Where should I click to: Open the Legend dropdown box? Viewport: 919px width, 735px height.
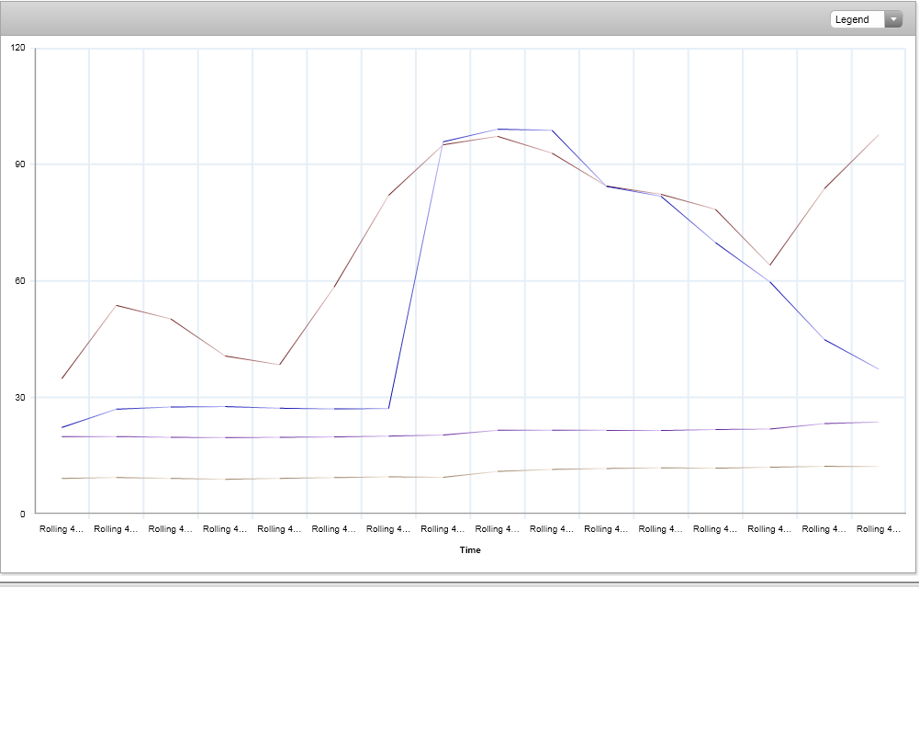pos(857,19)
